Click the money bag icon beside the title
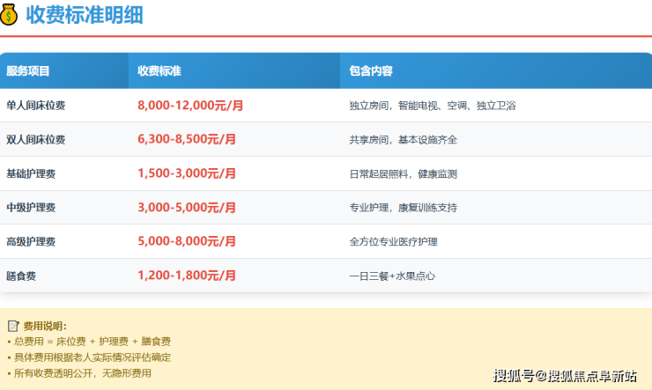The image size is (652, 390). [x=11, y=15]
